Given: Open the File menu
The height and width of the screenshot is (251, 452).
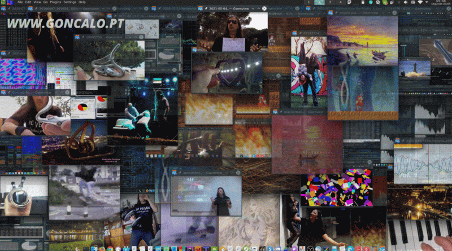Looking at the screenshot, I should pyautogui.click(x=20, y=2).
